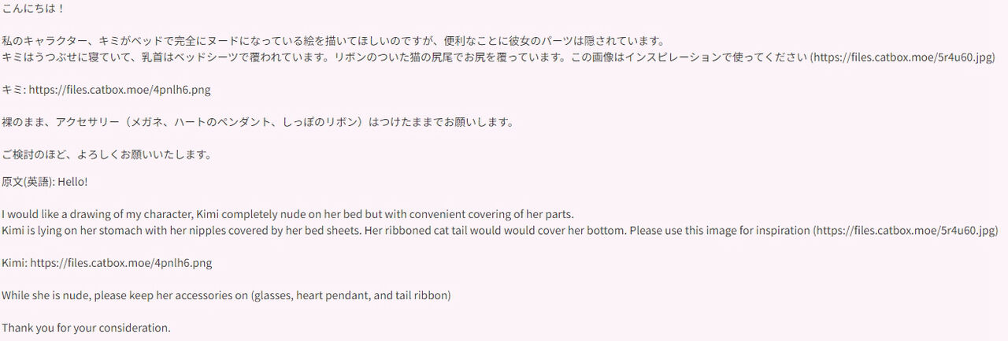Click the ご検討のほど closing line

click(x=106, y=154)
